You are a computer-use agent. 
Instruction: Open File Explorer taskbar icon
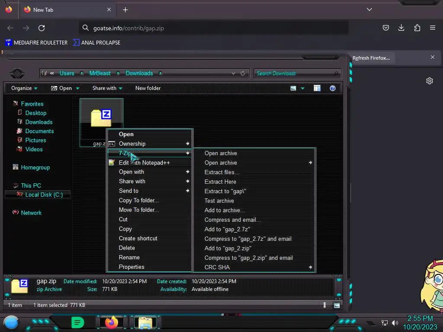click(x=145, y=322)
